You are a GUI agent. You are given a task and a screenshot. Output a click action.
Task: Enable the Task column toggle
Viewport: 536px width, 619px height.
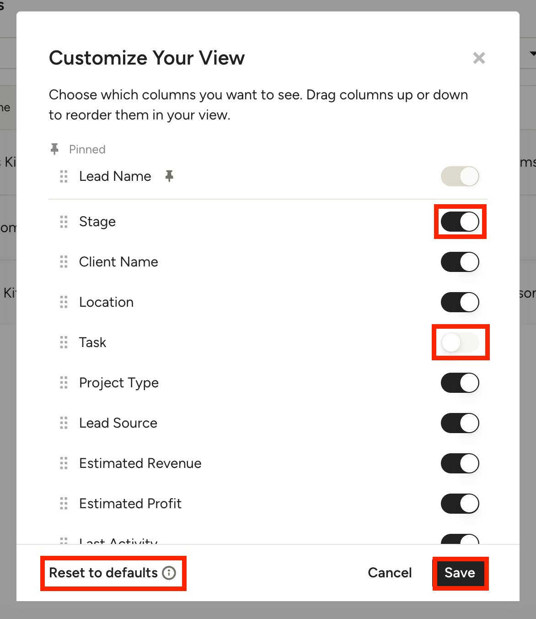460,342
